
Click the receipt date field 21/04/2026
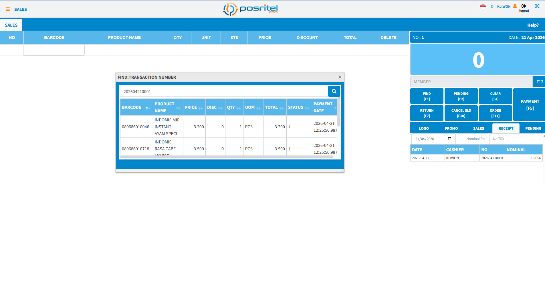click(433, 139)
